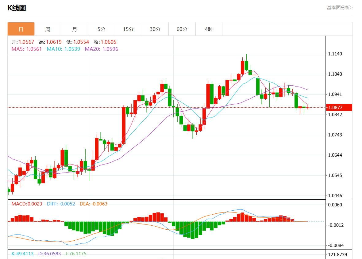
Task: Click the -0.0012 MACD axis label
Action: (x=336, y=225)
